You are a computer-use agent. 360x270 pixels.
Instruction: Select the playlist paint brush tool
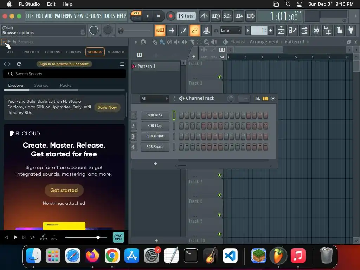(x=162, y=42)
